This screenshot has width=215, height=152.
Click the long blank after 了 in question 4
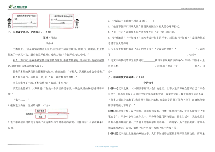click(x=149, y=55)
